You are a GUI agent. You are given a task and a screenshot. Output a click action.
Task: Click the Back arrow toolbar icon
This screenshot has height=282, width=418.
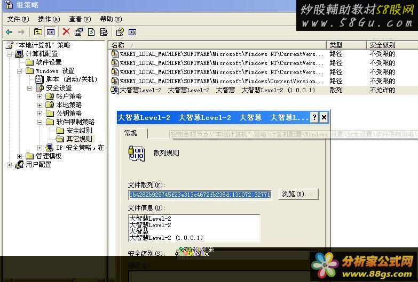pos(9,32)
